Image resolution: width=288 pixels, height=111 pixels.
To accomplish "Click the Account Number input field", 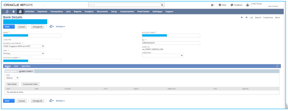I will click(32, 61).
